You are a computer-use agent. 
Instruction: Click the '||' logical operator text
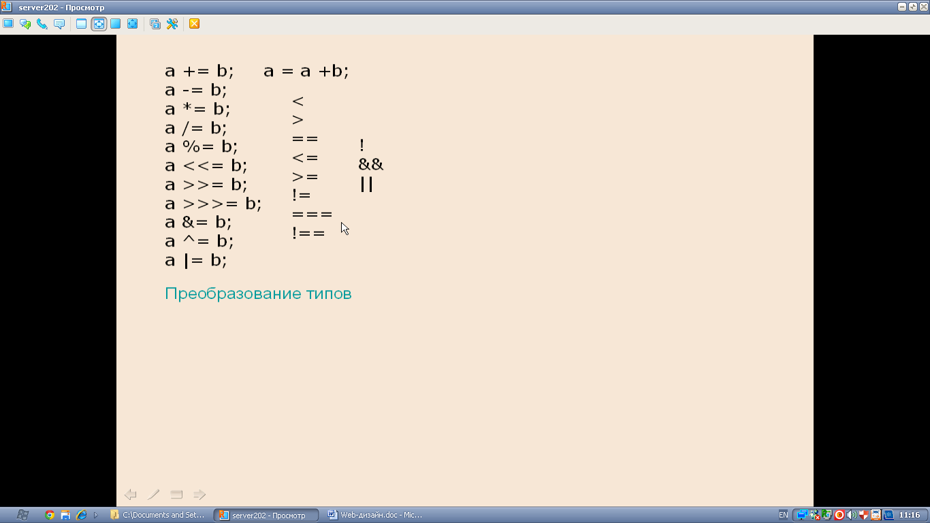point(366,184)
